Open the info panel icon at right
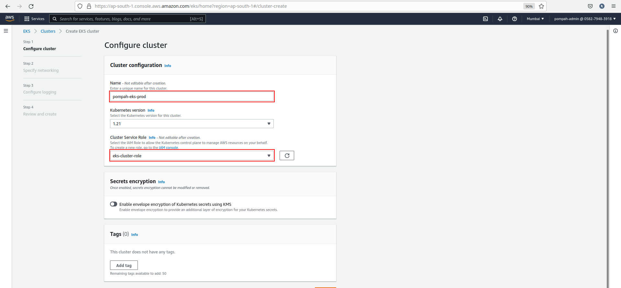This screenshot has height=288, width=621. tap(615, 31)
